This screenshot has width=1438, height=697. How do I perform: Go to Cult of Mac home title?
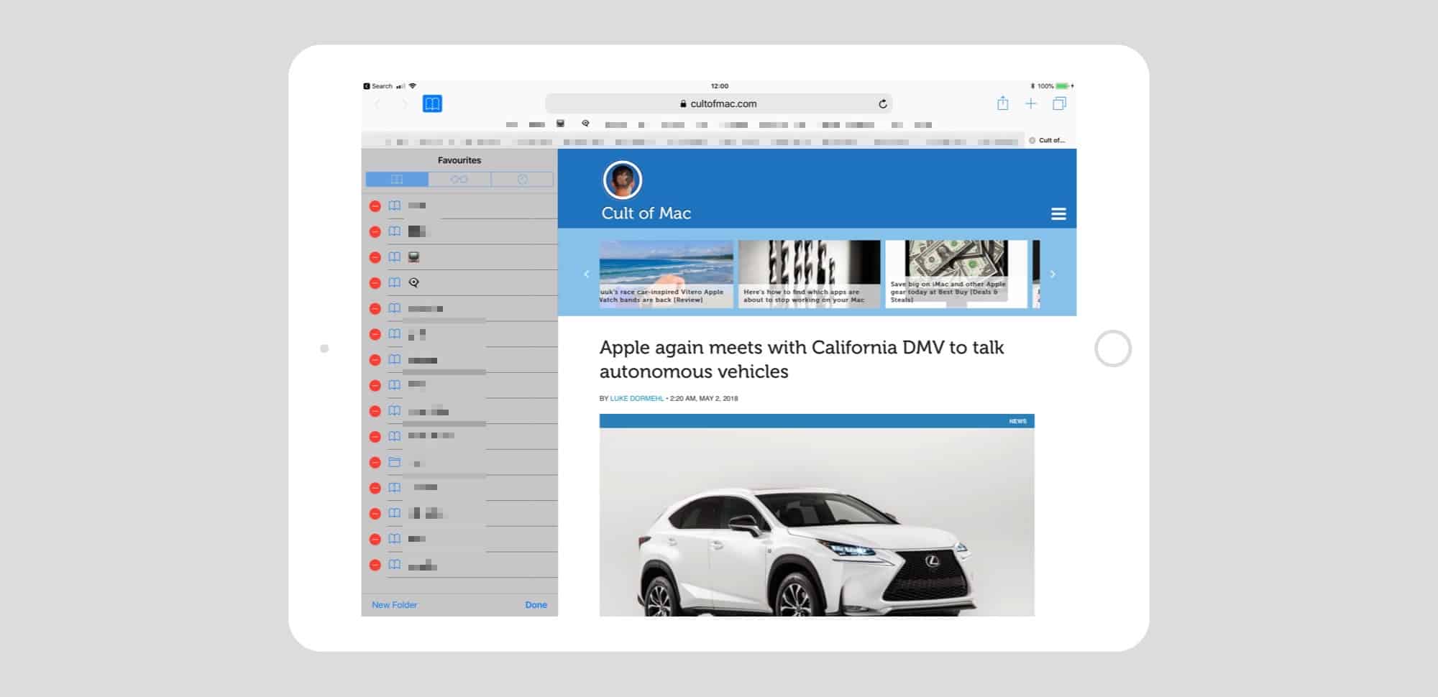point(646,213)
